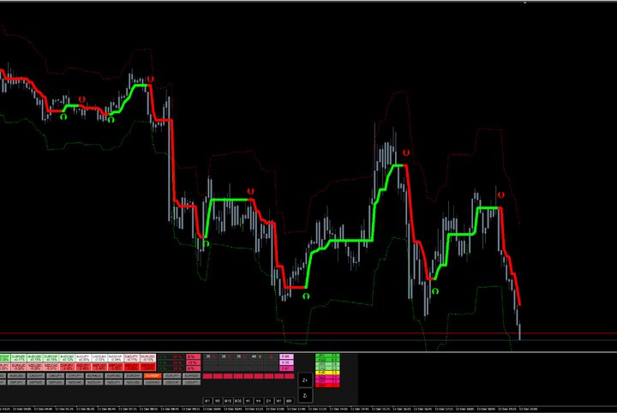Load the CADJPY gray symbol button
The width and height of the screenshot is (617, 413).
pos(56,375)
